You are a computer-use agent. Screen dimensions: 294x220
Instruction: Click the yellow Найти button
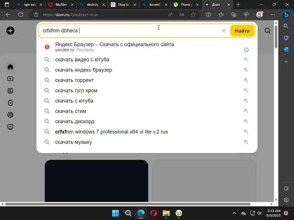242,31
